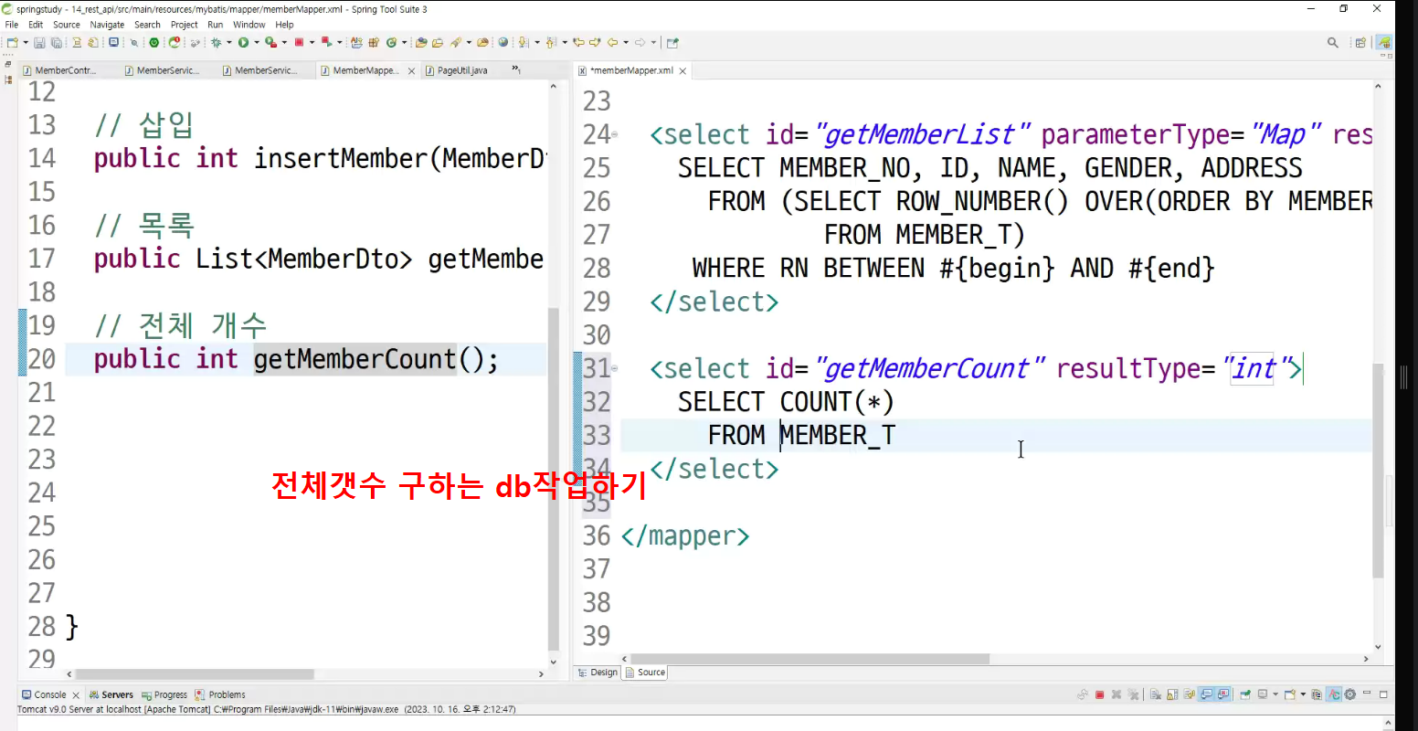Open the Run configurations dropdown arrow
The image size is (1418, 731).
(x=256, y=42)
